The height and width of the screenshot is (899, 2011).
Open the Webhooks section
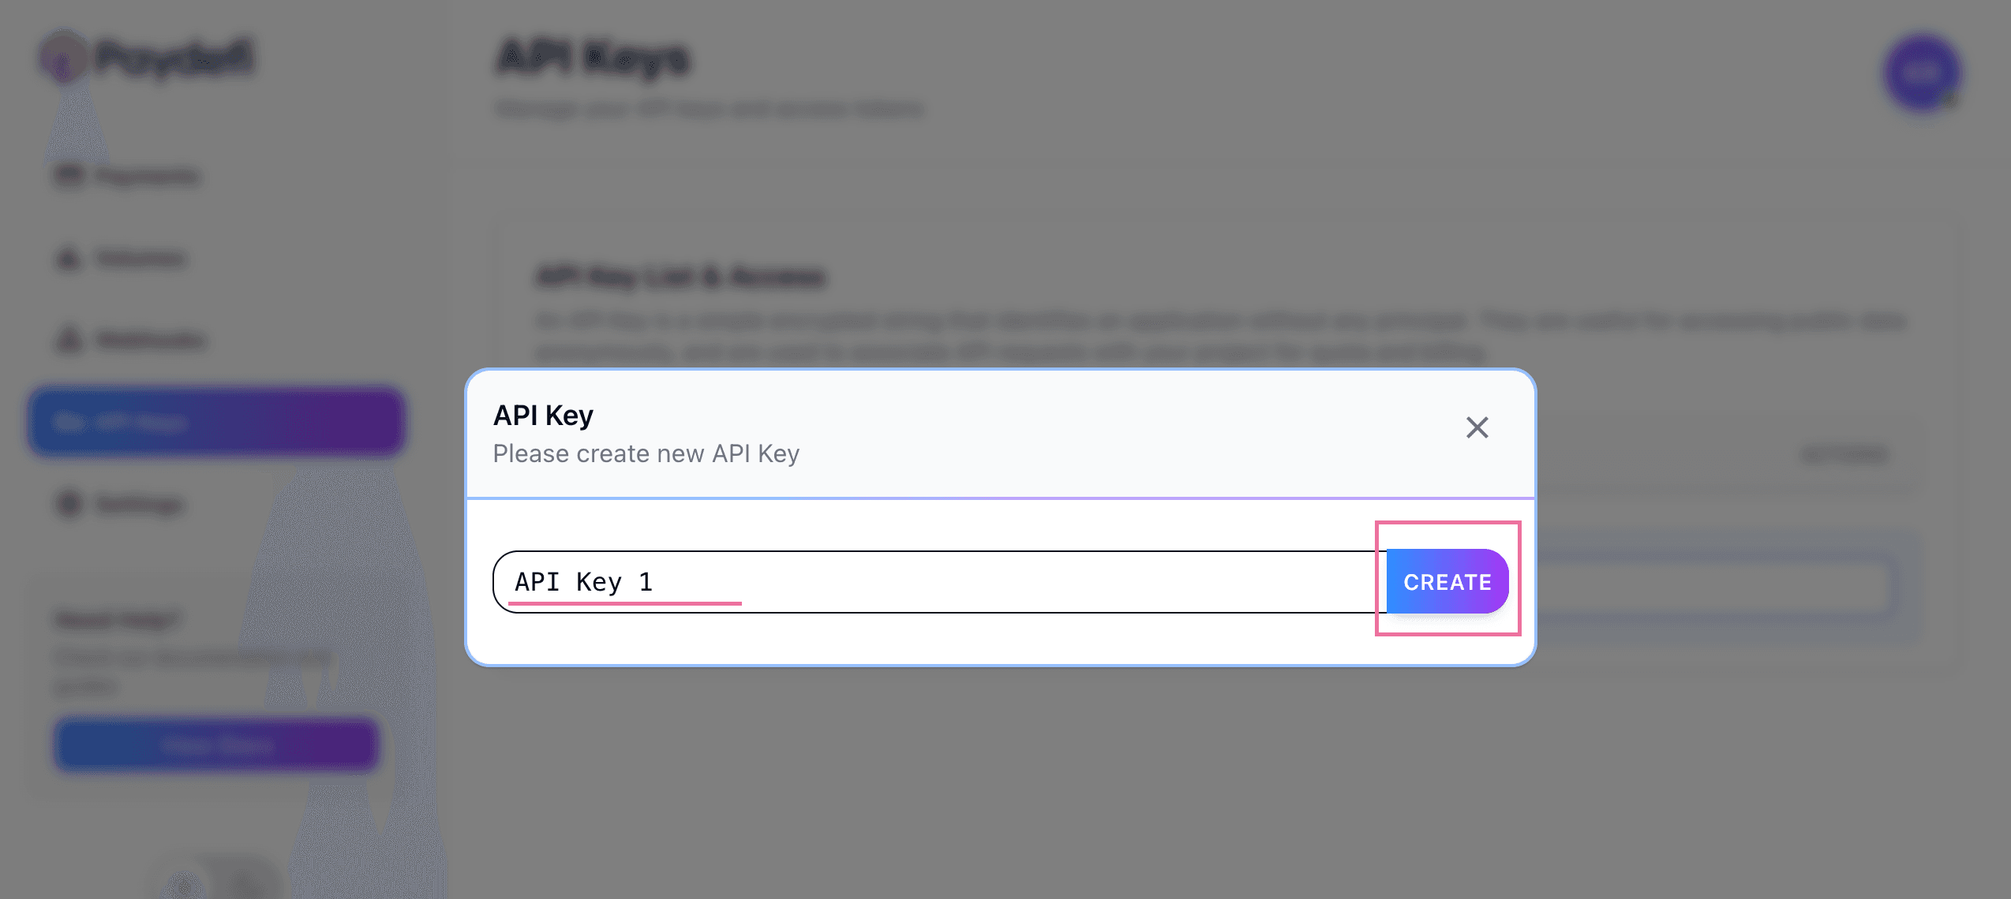[x=150, y=339]
